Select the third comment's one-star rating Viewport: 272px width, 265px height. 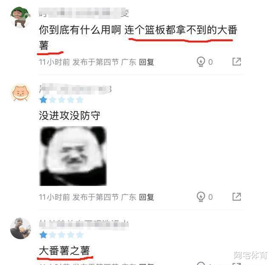tap(61, 235)
